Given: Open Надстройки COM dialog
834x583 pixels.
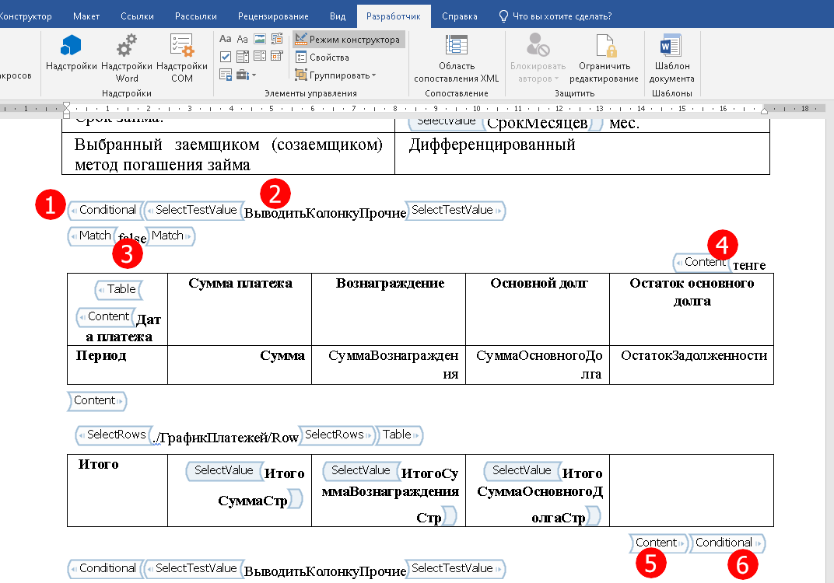Looking at the screenshot, I should click(182, 58).
